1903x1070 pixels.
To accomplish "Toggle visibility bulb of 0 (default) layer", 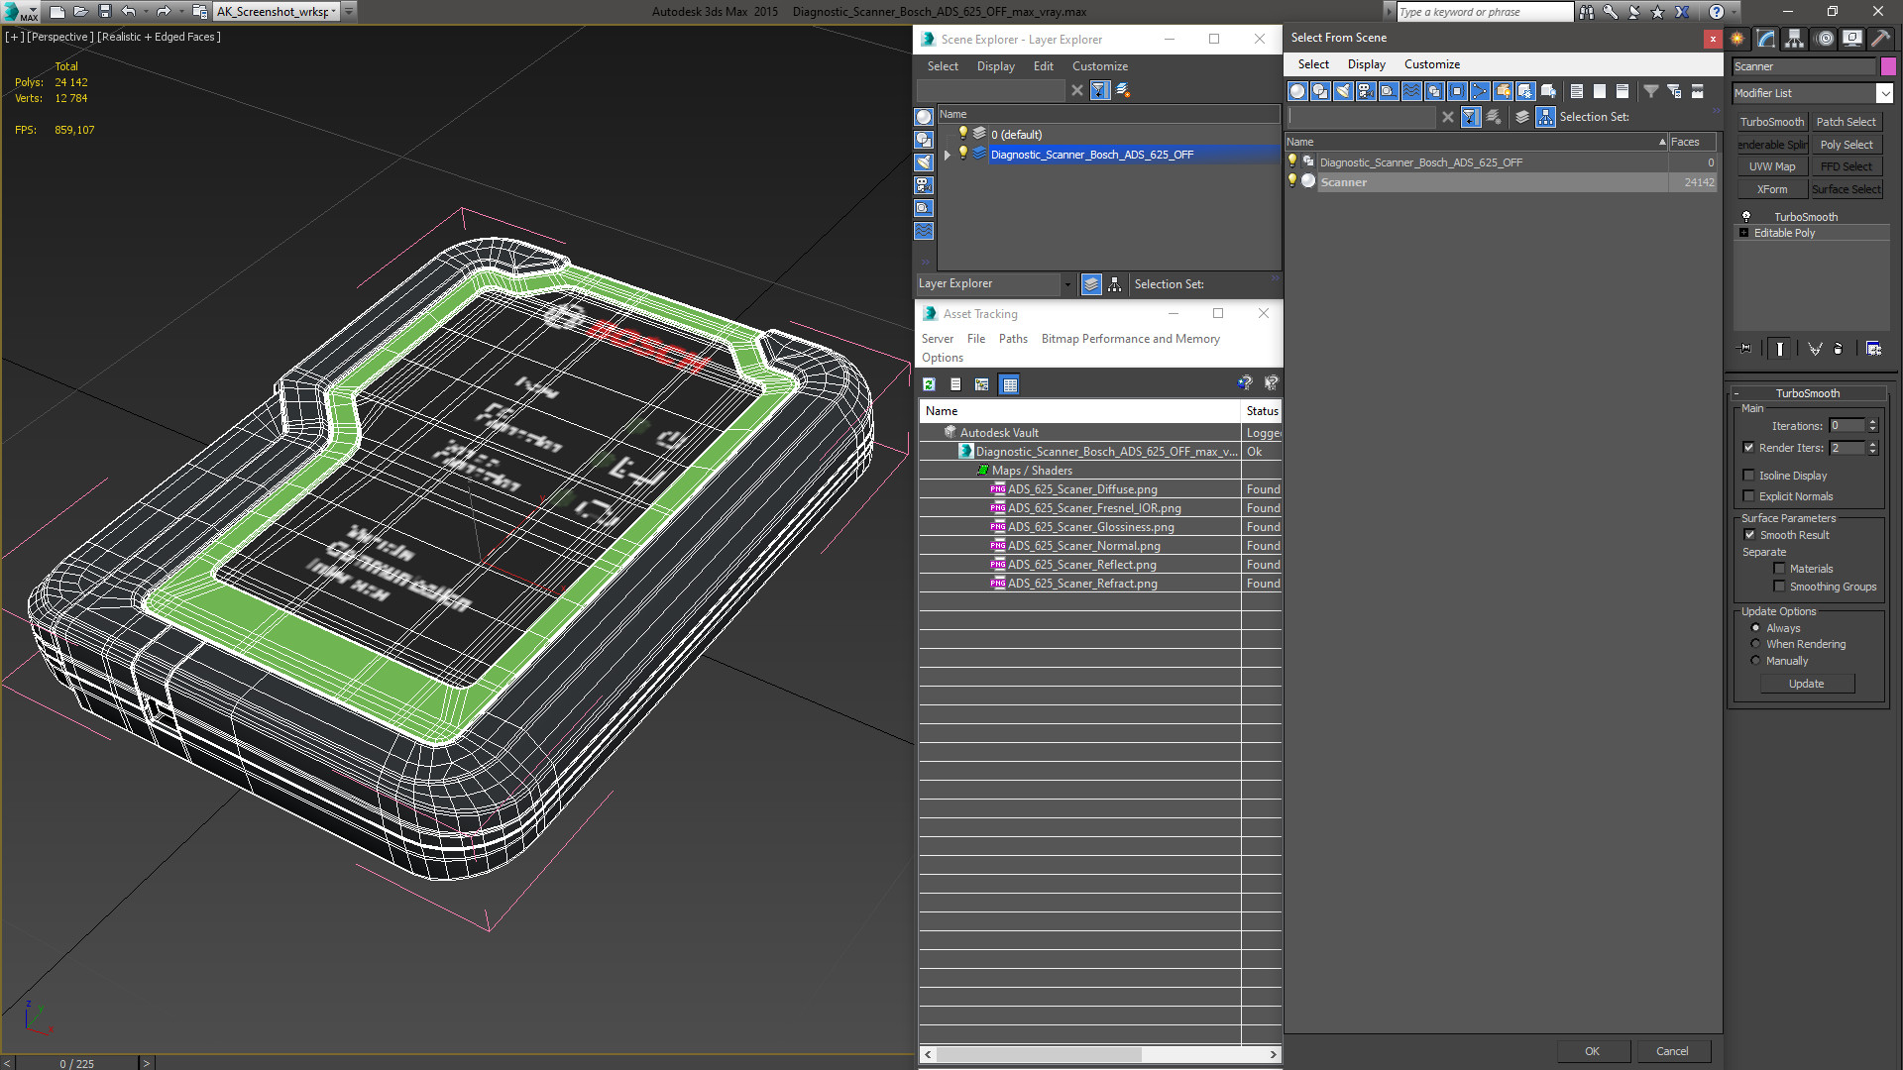I will [961, 134].
